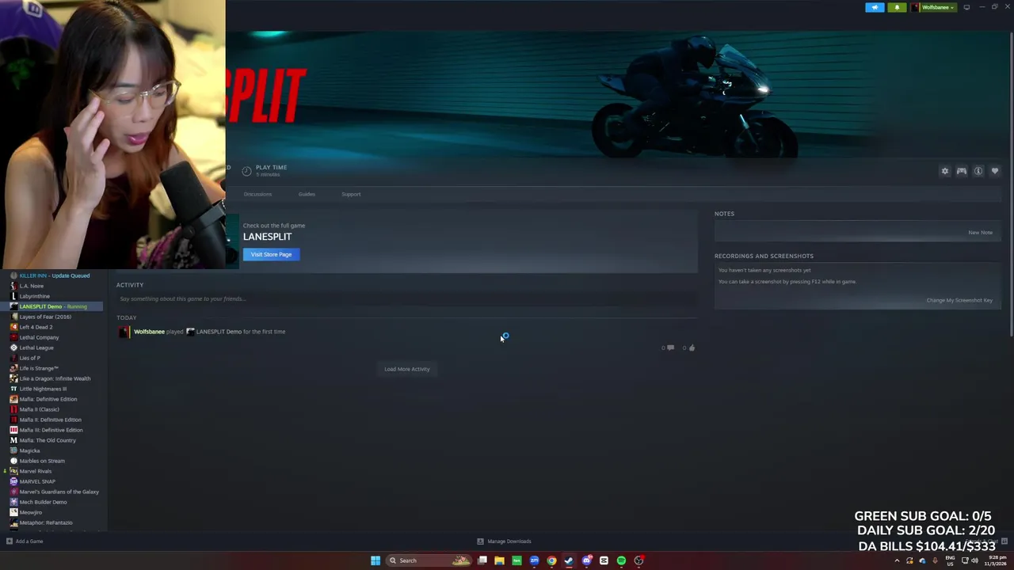Rate up the activity post thumbs icon
The width and height of the screenshot is (1014, 570).
pyautogui.click(x=692, y=348)
